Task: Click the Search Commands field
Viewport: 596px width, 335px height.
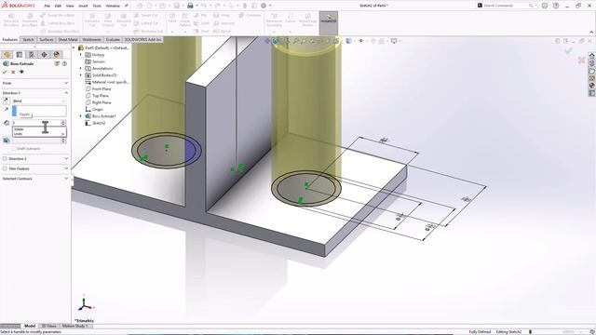Action: 506,6
